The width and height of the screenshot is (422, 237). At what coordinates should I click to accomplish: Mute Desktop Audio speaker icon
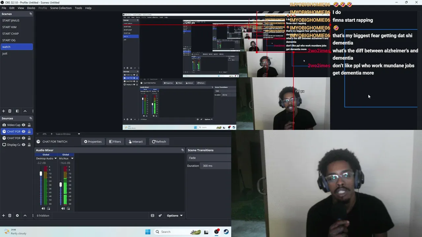point(43,208)
